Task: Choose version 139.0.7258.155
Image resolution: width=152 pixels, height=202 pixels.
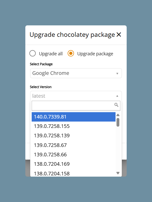Action: coord(73,126)
